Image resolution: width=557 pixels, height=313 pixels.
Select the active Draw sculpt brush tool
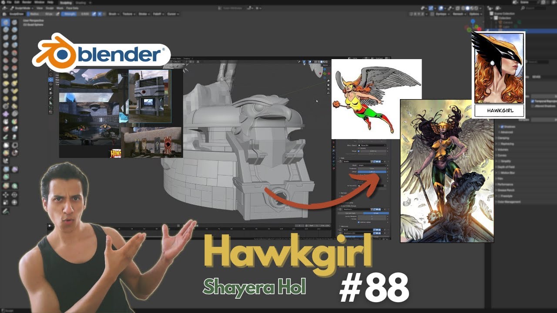pyautogui.click(x=6, y=22)
